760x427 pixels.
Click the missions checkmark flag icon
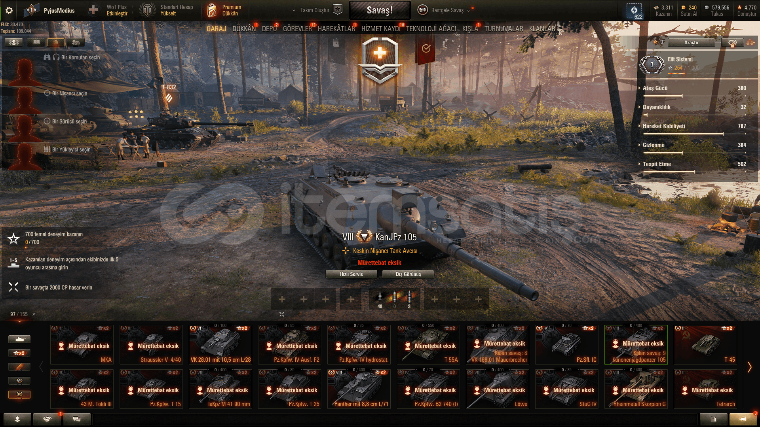pos(426,49)
